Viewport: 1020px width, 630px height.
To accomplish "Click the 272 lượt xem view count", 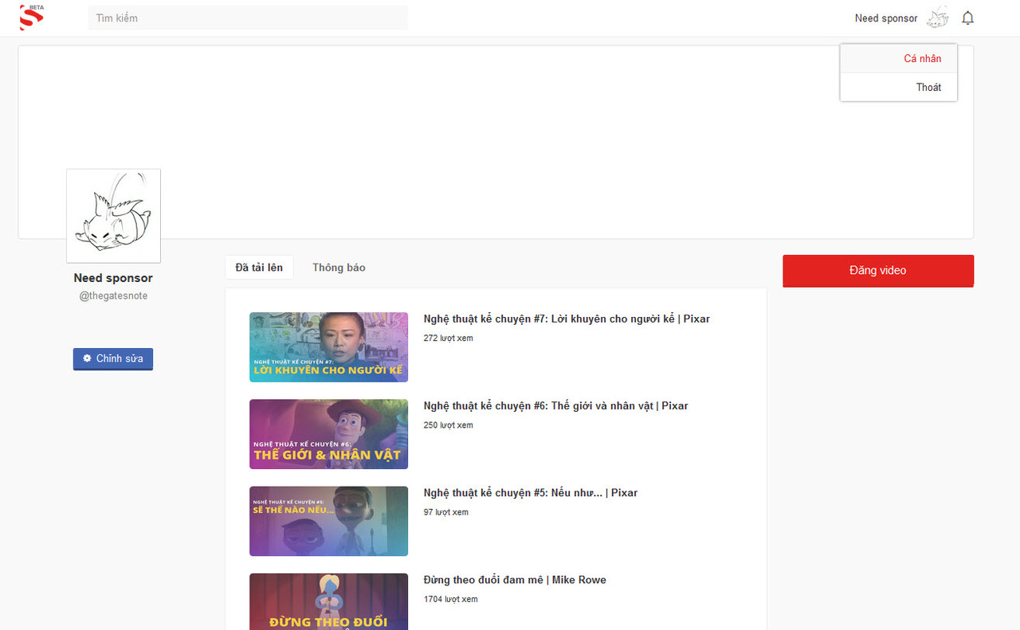I will (448, 338).
